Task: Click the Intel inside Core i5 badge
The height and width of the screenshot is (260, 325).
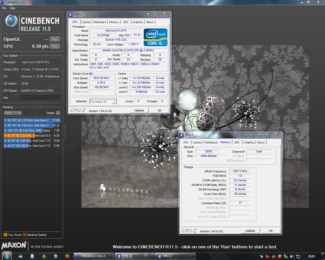Action: point(155,37)
